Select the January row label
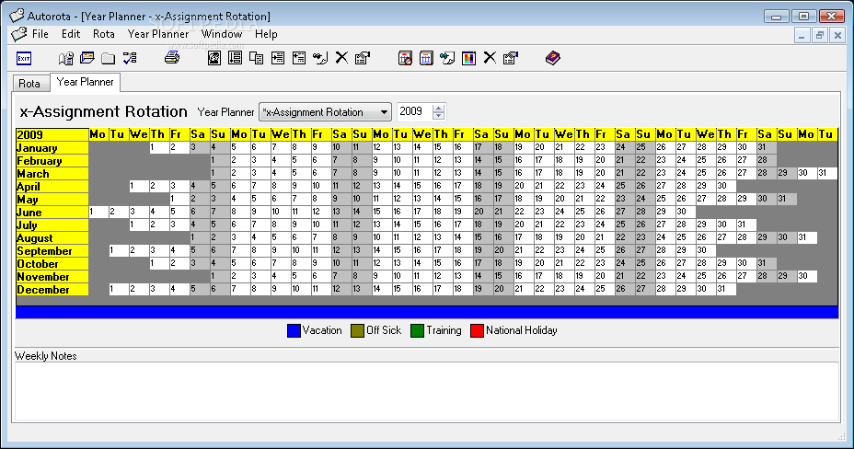Screen dimensions: 854x449 point(52,148)
